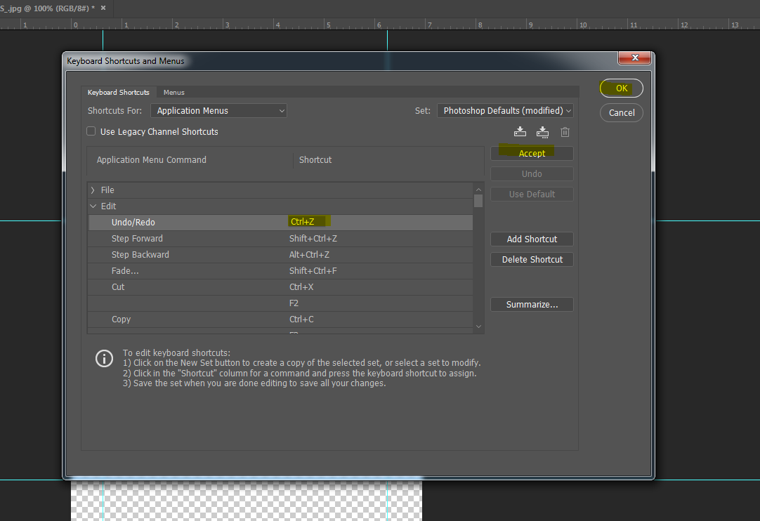Close the Keyboard Shortcuts and Menus dialog
760x521 pixels.
pyautogui.click(x=635, y=58)
